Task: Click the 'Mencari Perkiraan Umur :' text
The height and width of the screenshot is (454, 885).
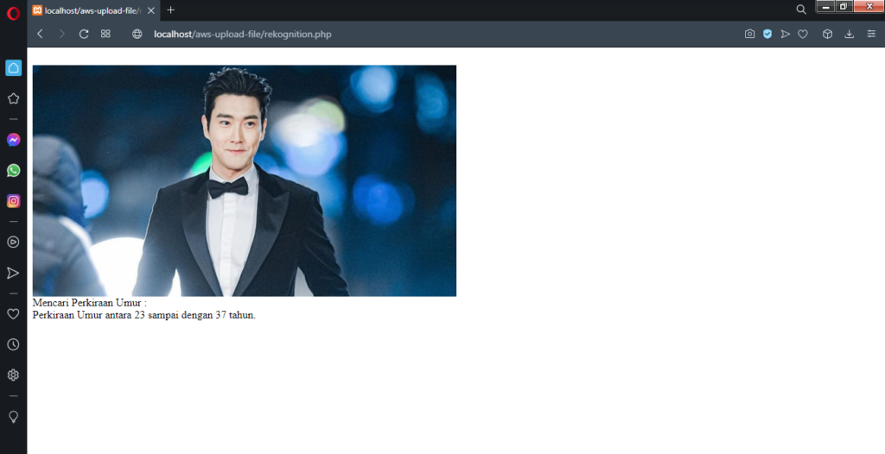Action: pos(89,303)
